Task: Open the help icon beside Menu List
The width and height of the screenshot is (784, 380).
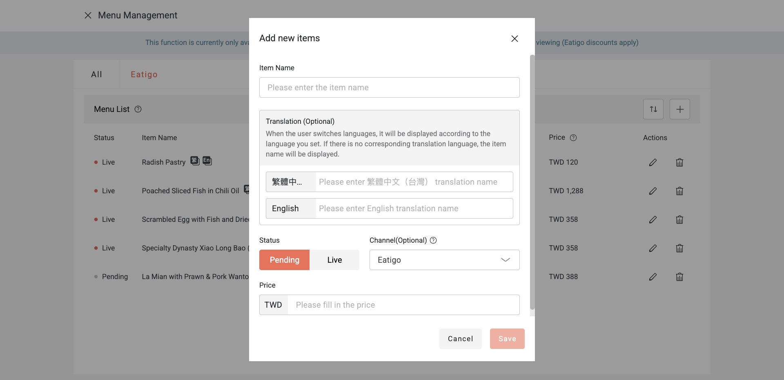Action: click(x=138, y=109)
